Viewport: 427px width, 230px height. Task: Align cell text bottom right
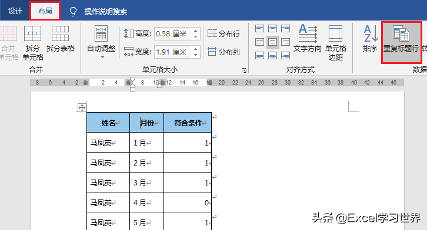click(285, 56)
